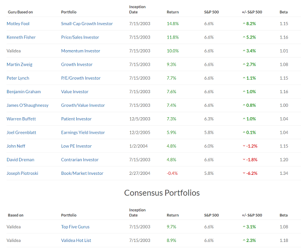This screenshot has width=301, height=251.
Task: Click the 12/2/2005 inception date
Action: (x=140, y=132)
